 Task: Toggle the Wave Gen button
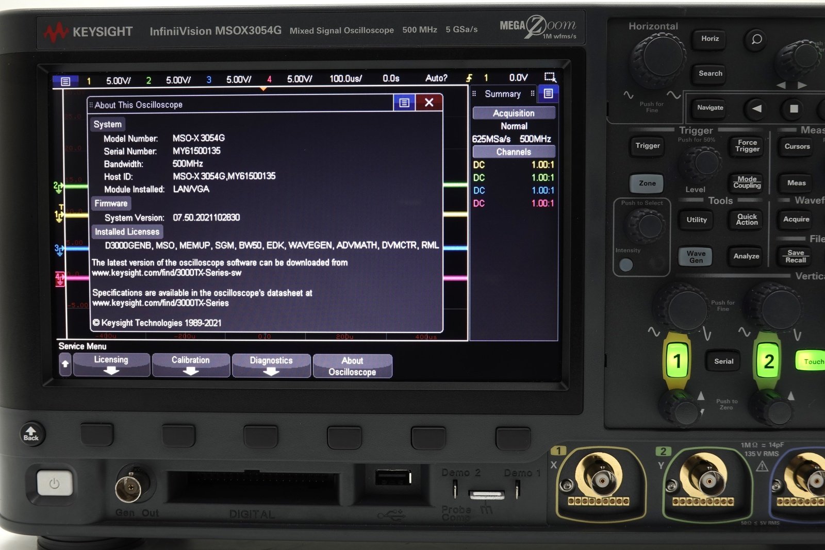point(696,256)
